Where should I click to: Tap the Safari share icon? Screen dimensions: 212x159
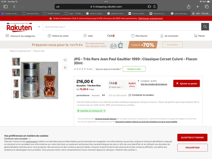[189, 7]
